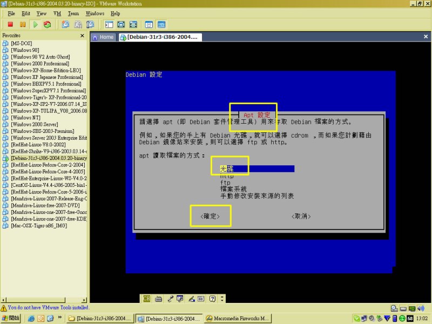Click the IME help question mark icon
This screenshot has height=324, width=432.
coord(212,299)
